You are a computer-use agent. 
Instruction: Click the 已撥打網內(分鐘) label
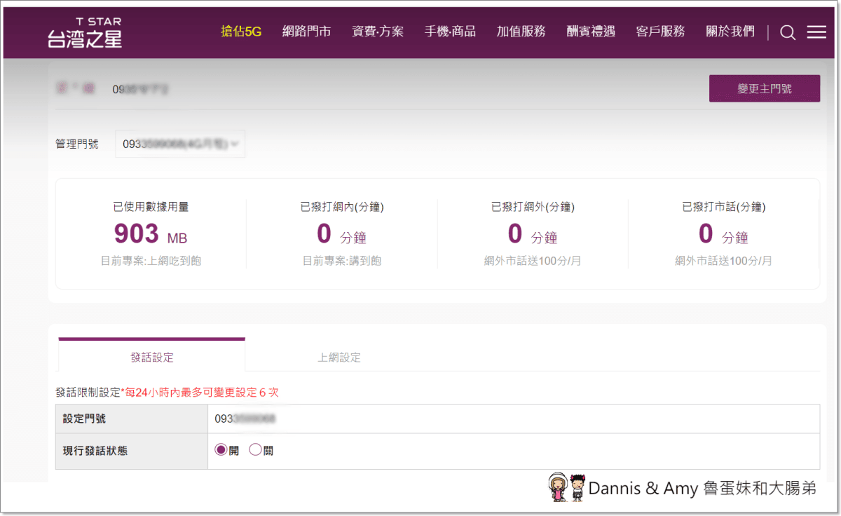(x=342, y=207)
